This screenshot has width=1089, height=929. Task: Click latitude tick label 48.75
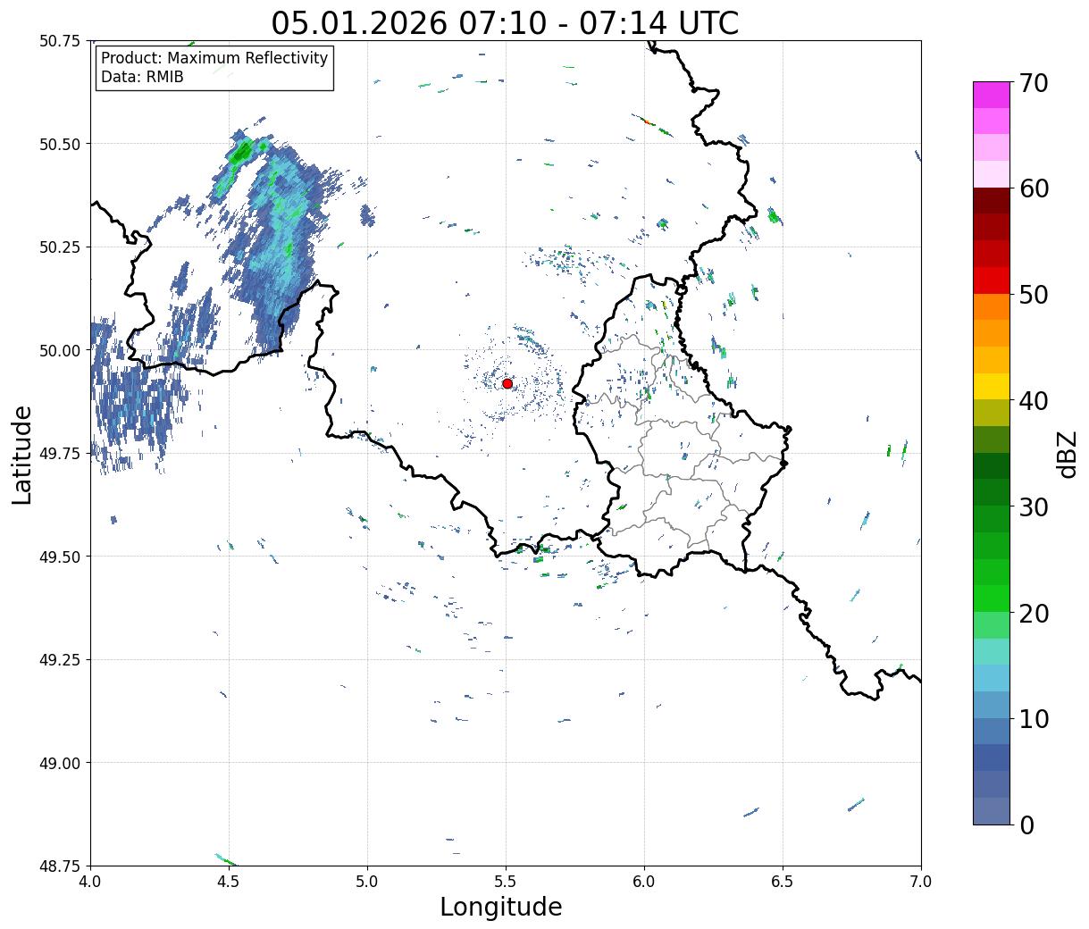coord(60,866)
